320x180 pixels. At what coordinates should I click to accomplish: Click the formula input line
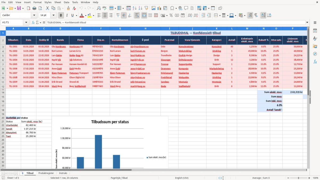(175, 23)
